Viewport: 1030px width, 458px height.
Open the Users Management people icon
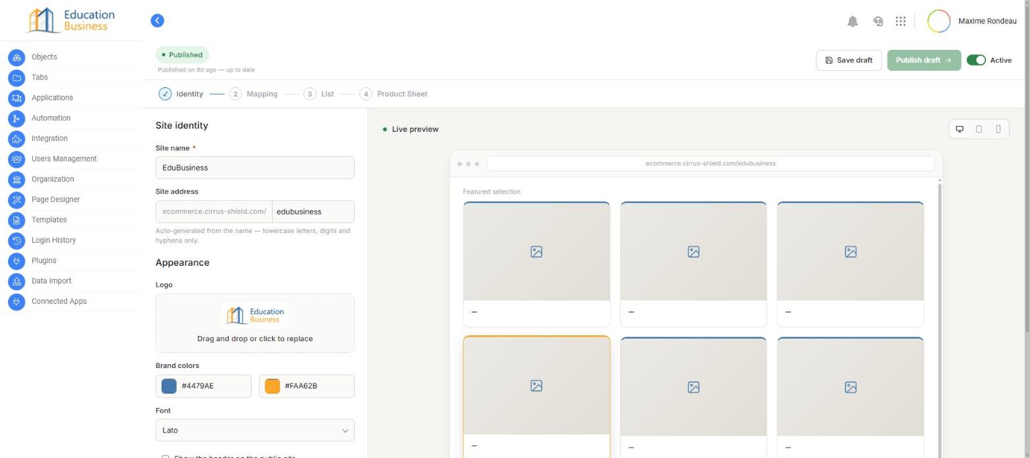16,159
